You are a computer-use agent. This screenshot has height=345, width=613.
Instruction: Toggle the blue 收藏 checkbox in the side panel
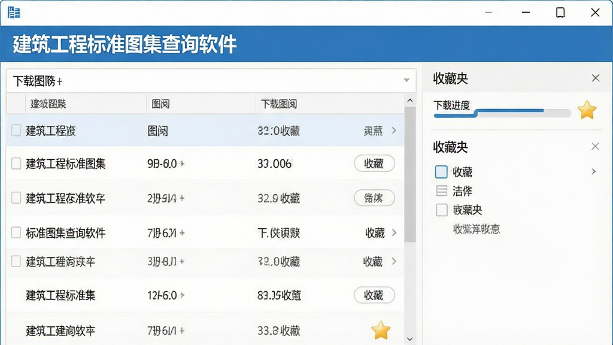click(x=441, y=172)
